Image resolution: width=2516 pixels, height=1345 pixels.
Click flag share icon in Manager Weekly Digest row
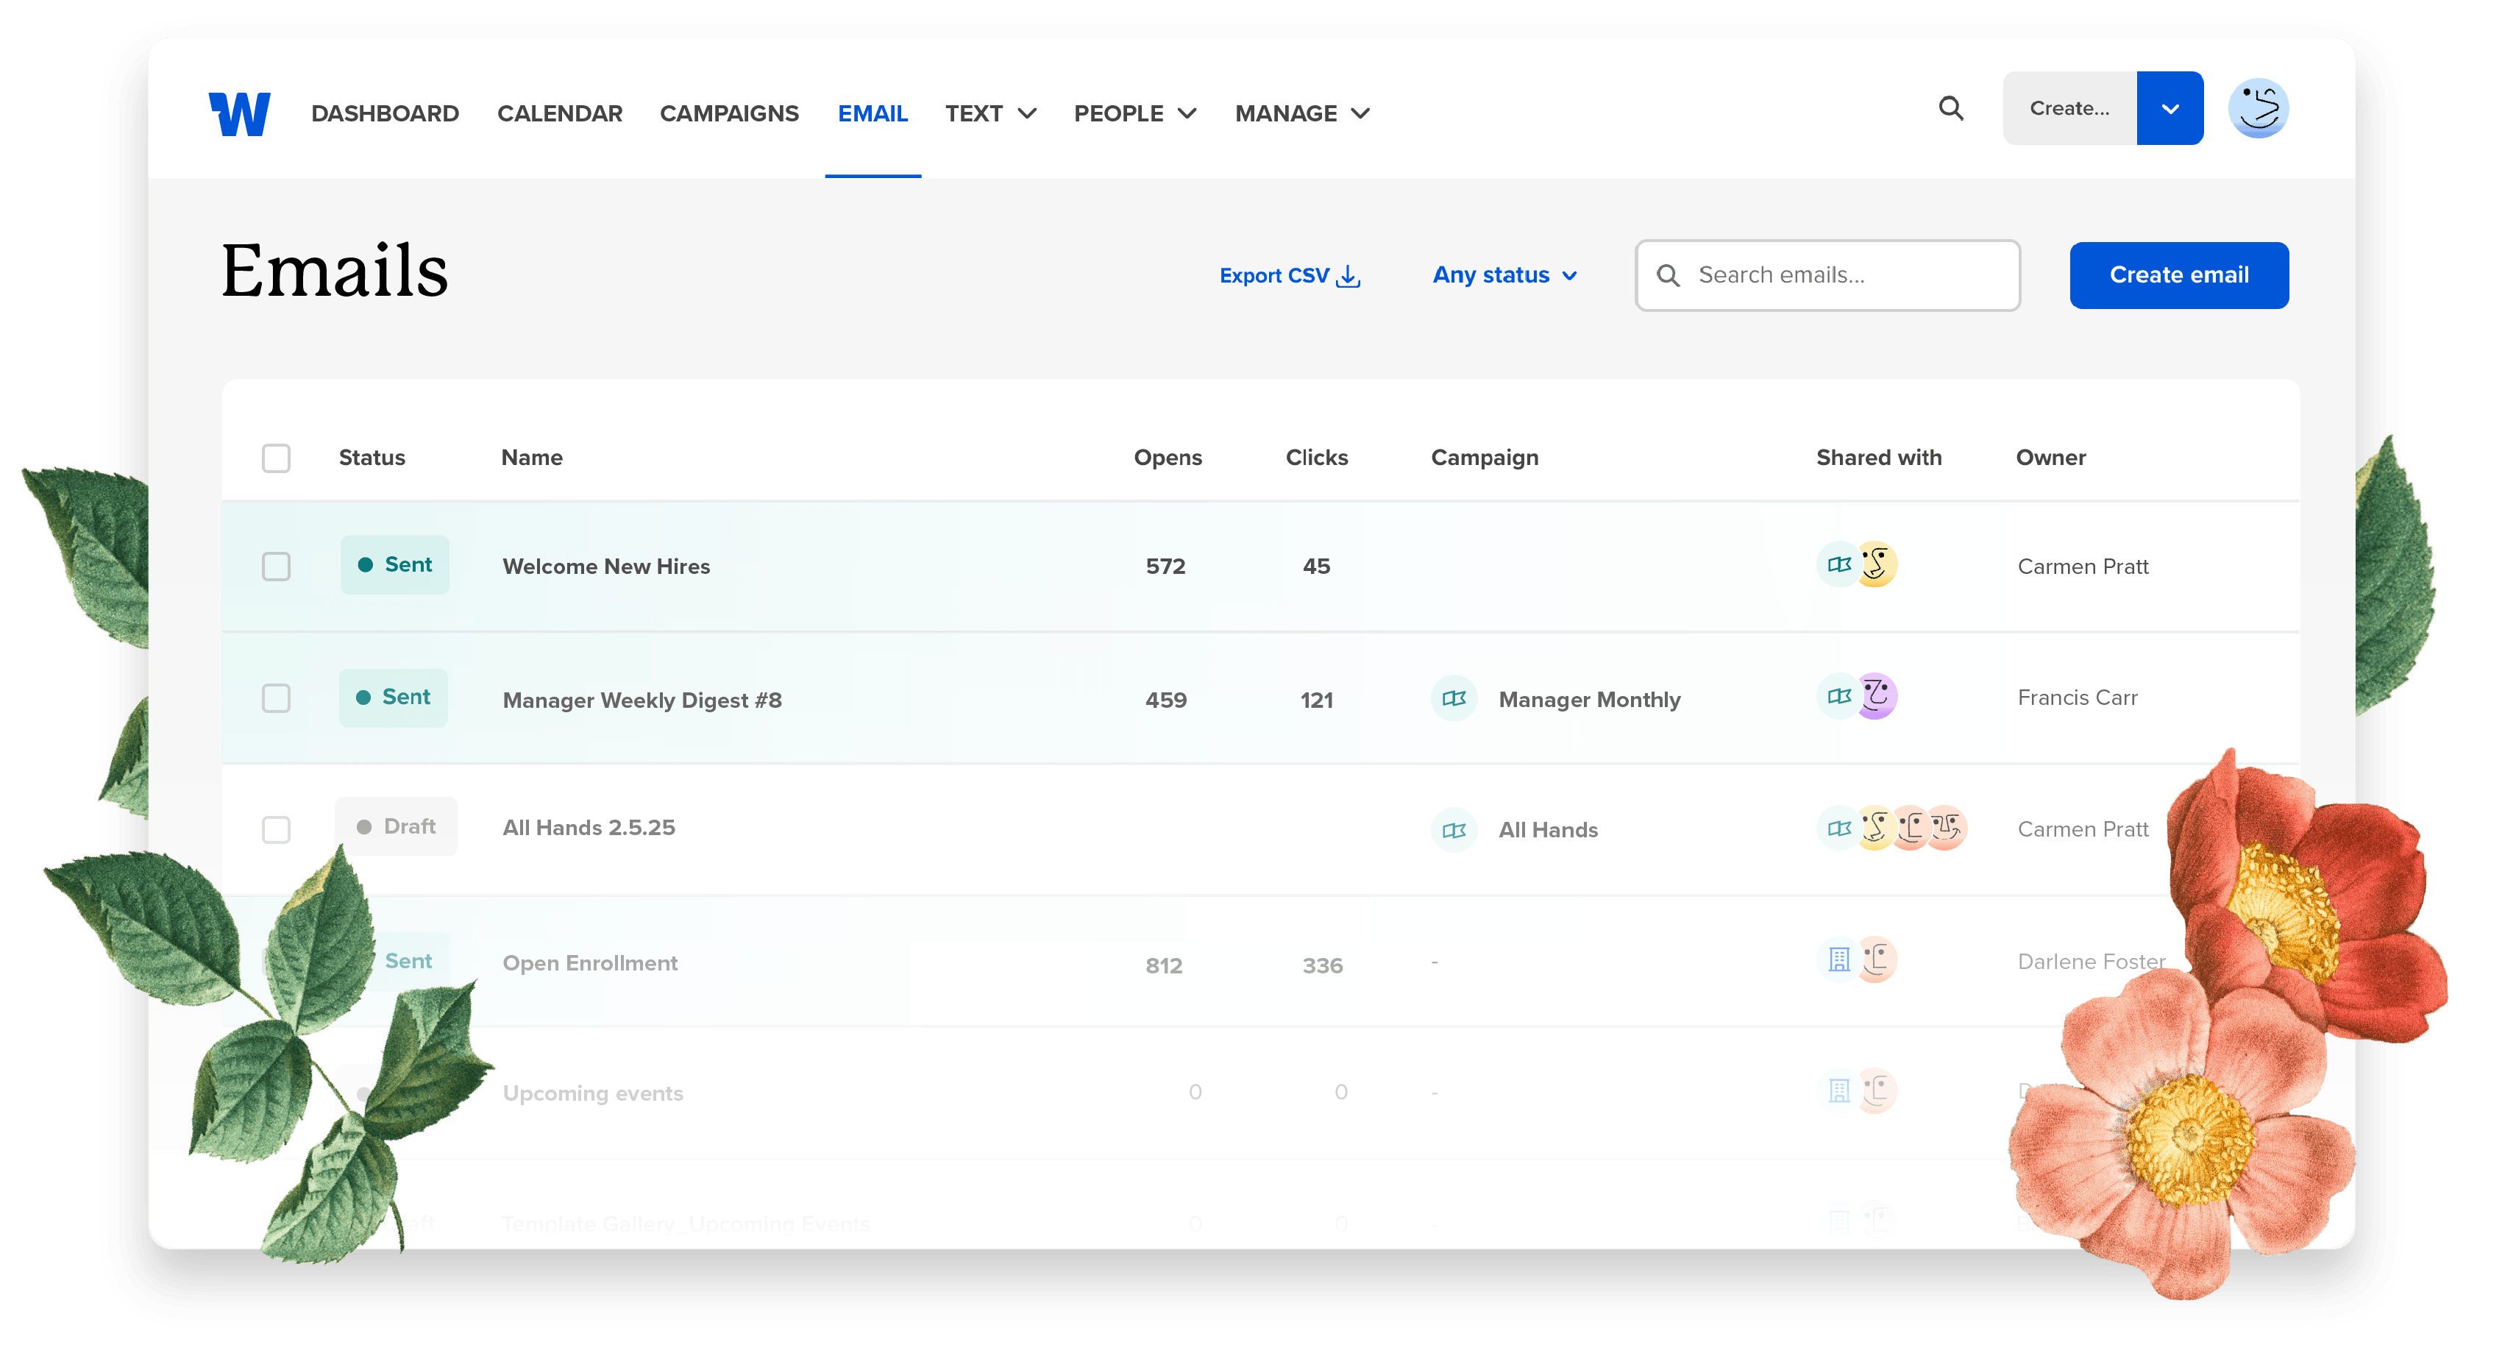coord(1839,697)
